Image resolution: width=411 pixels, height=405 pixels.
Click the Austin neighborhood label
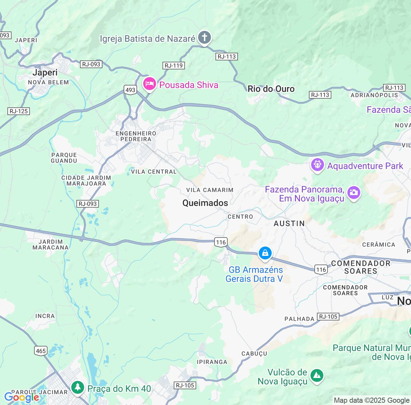[289, 223]
